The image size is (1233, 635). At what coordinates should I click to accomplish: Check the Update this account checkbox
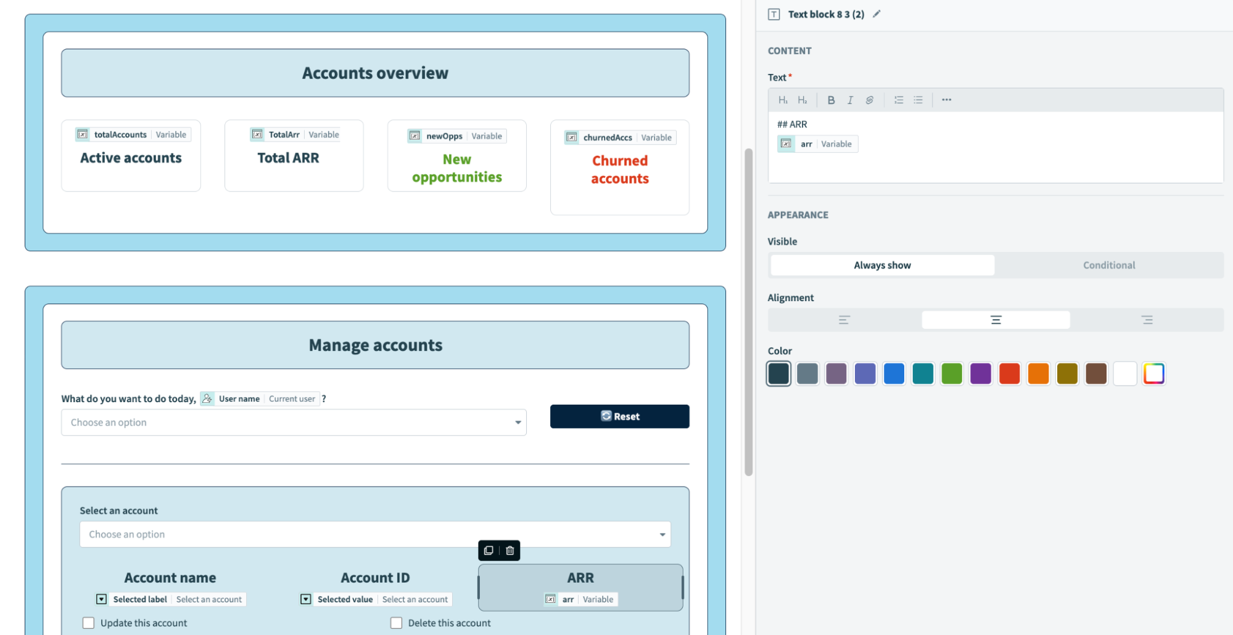point(89,623)
